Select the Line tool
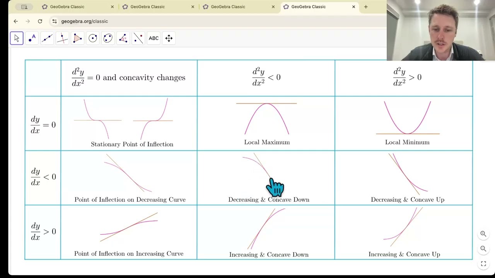Screen dimensions: 495x278 coord(47,38)
